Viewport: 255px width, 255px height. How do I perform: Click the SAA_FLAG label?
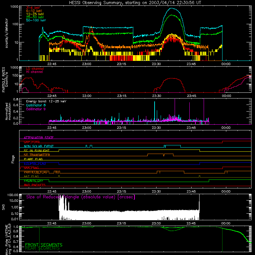coord(31,168)
